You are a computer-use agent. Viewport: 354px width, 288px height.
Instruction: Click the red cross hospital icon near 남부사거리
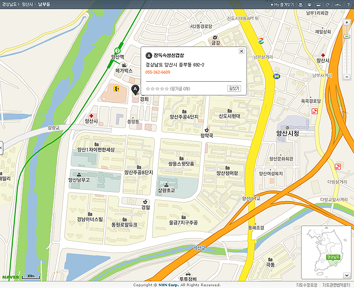point(323,55)
